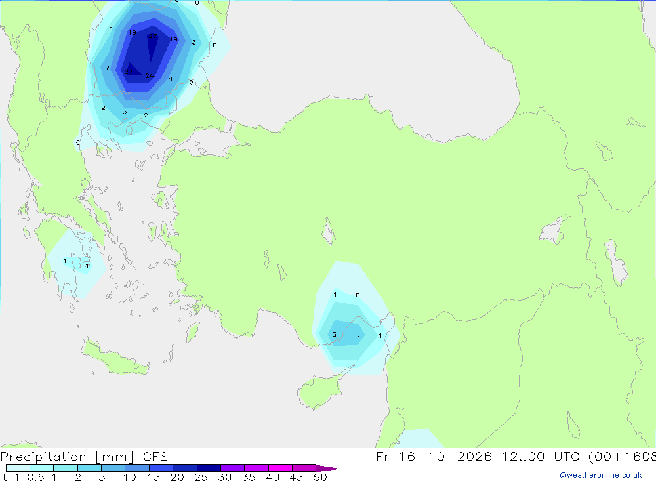The width and height of the screenshot is (656, 481).
Task: Click the 'CFS' model label
Action: (155, 456)
